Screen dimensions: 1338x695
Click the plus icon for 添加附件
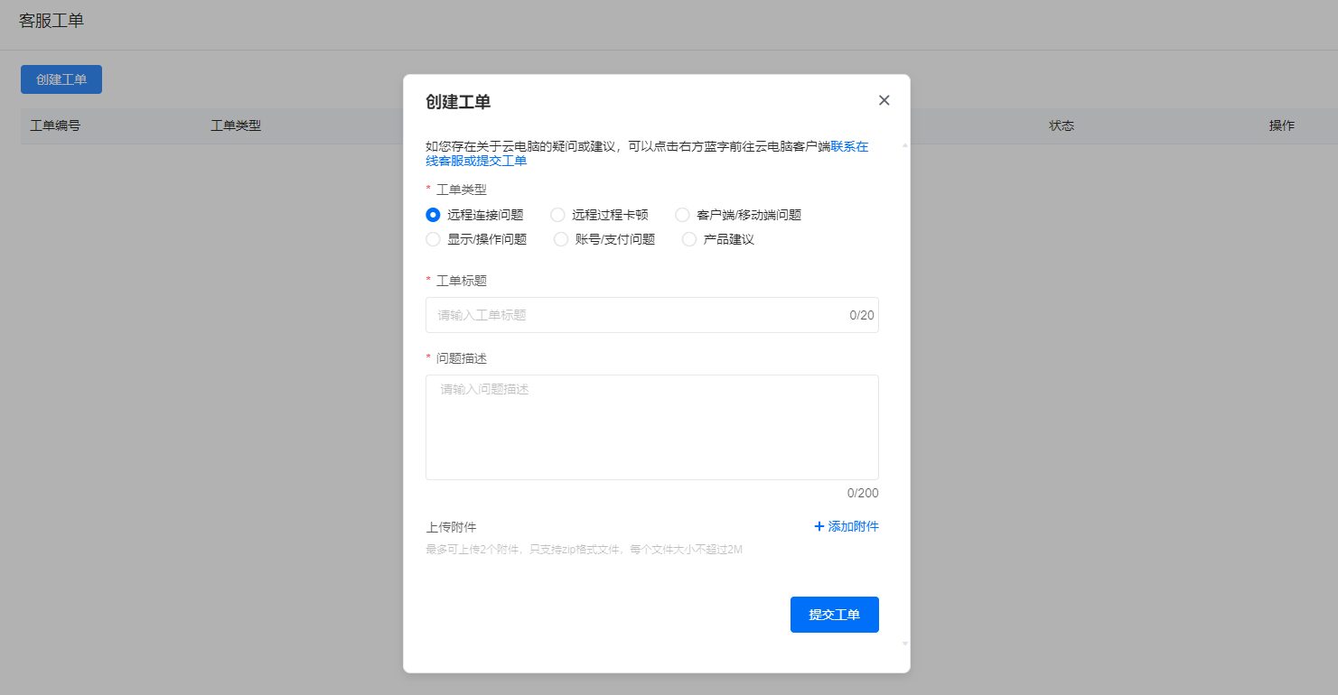(819, 526)
